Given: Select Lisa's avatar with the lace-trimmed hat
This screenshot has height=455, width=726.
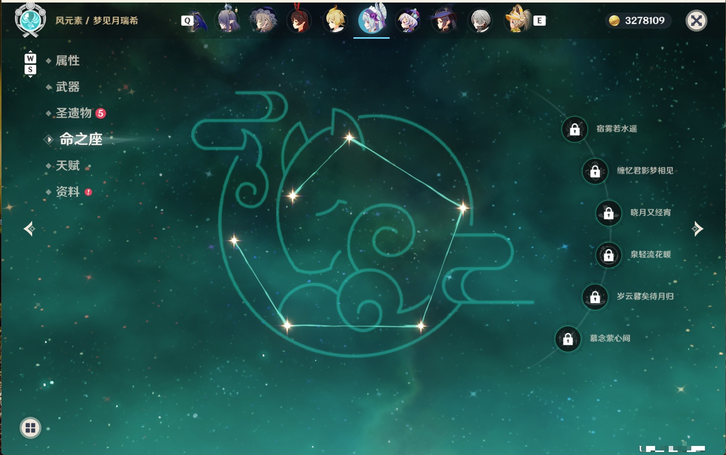Looking at the screenshot, I should pyautogui.click(x=263, y=21).
